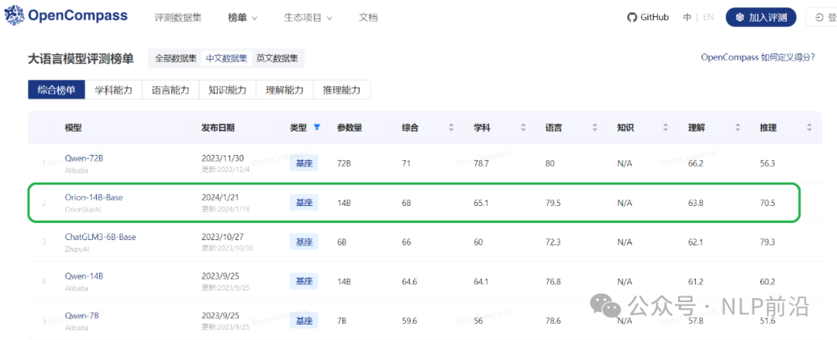Click the 2024/1/21 release date

coord(219,197)
